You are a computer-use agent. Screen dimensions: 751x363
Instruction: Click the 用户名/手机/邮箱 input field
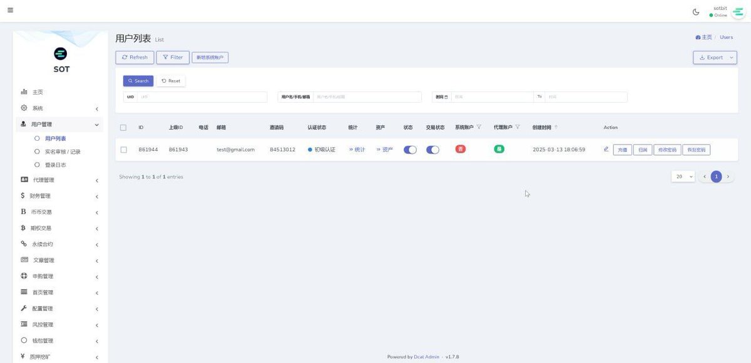point(367,97)
